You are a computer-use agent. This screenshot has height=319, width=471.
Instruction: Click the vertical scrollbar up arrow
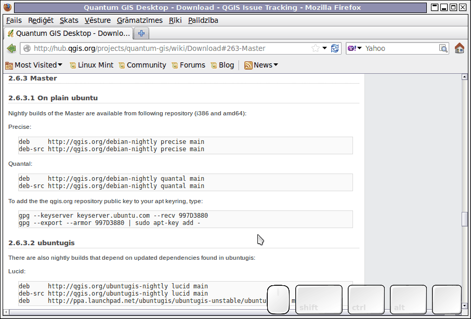coord(465,77)
